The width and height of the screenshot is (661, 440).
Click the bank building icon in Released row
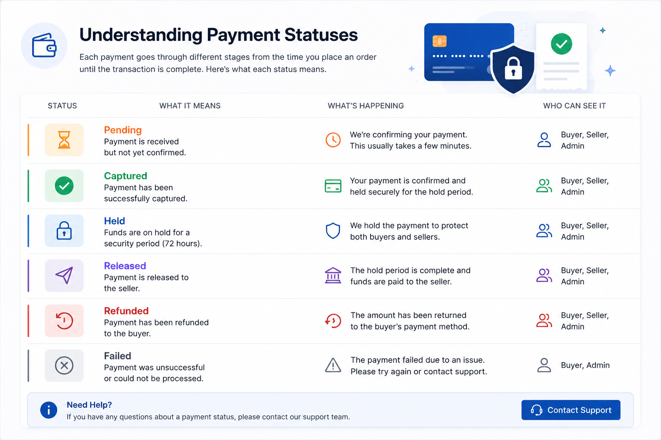[x=333, y=275]
